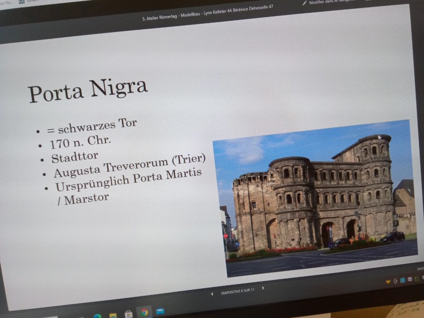Click the blue square icon in the system tray
The width and height of the screenshot is (424, 318).
point(403,280)
